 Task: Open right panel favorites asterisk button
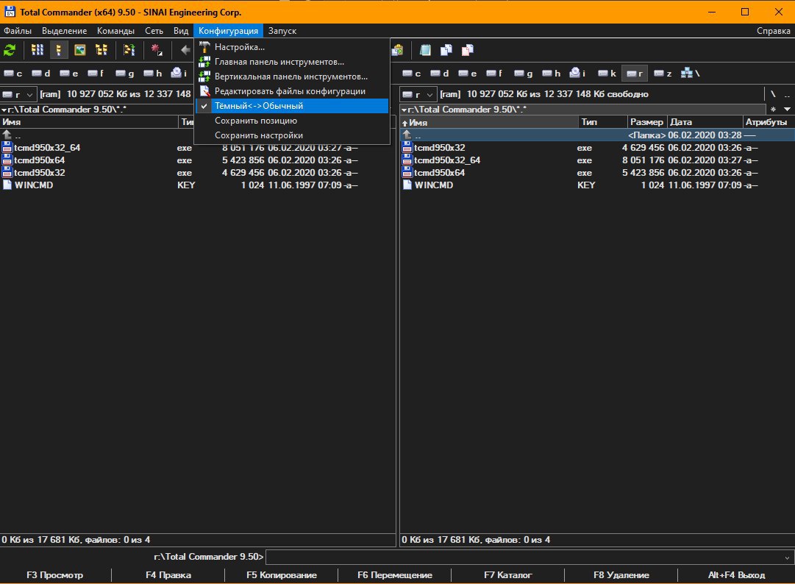[773, 109]
